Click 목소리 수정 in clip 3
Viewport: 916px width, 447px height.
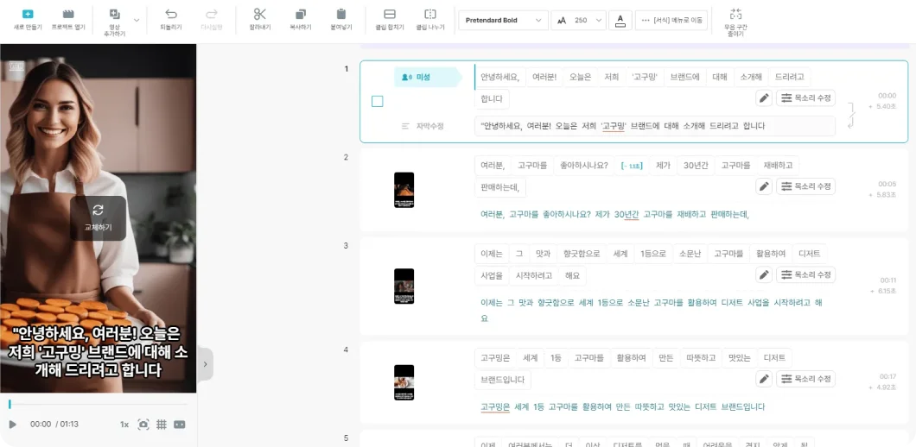(x=805, y=275)
